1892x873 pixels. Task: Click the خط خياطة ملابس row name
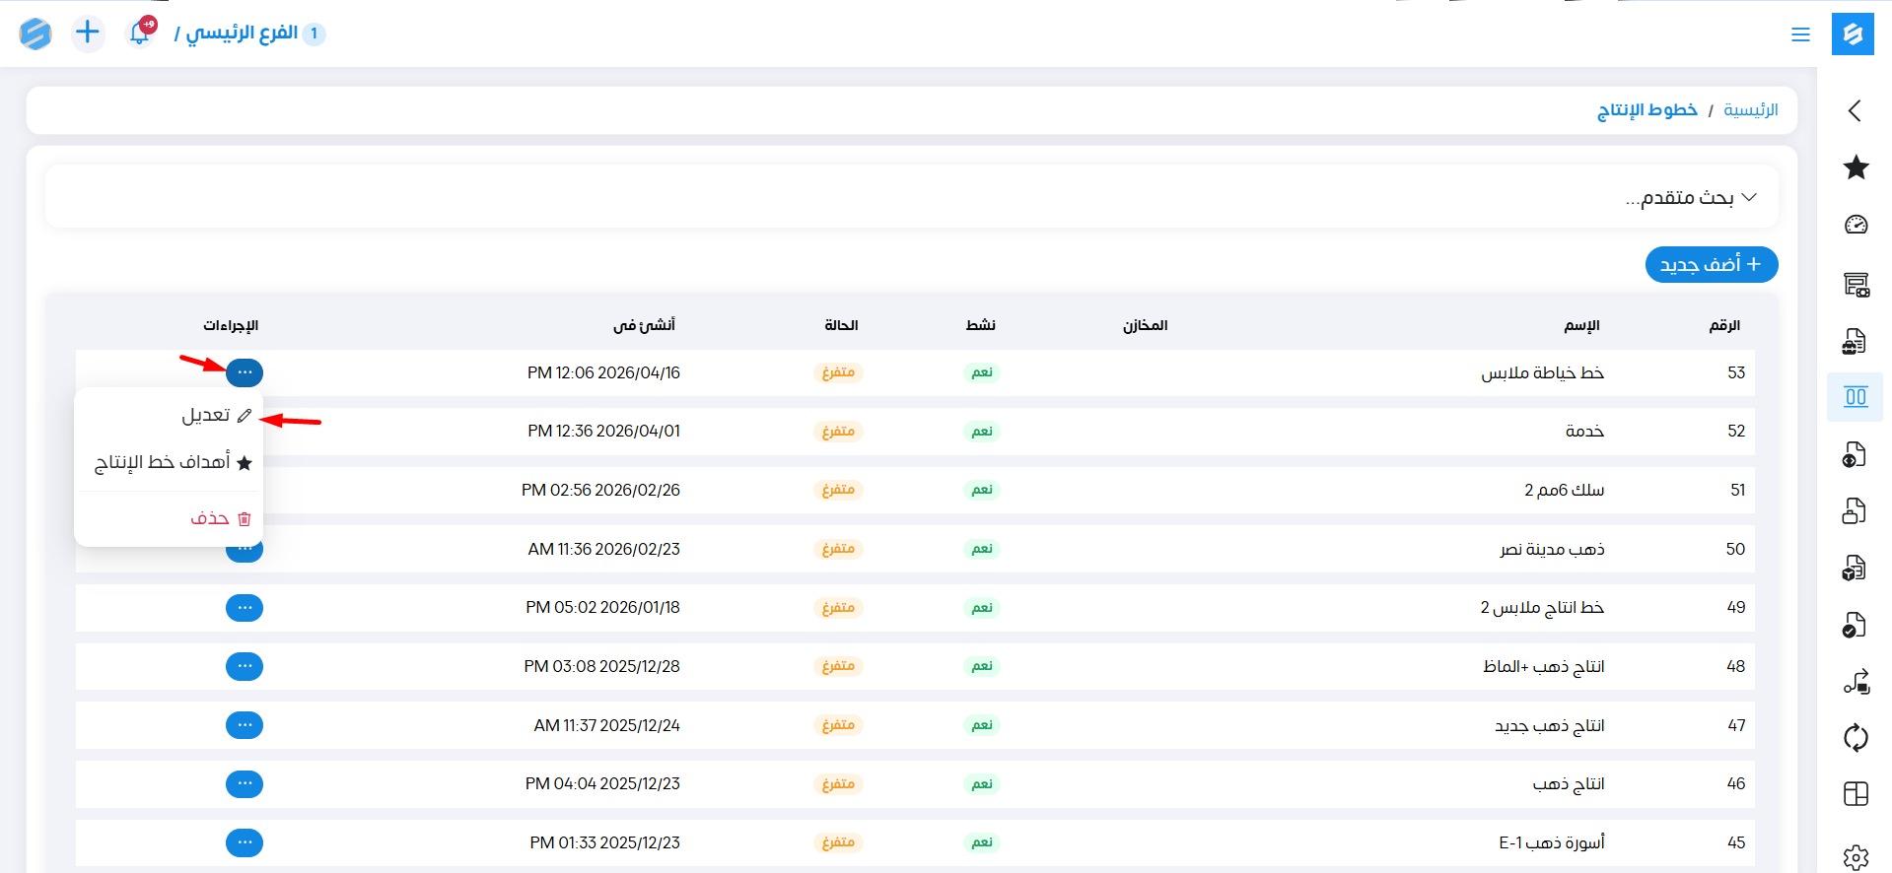(x=1542, y=372)
